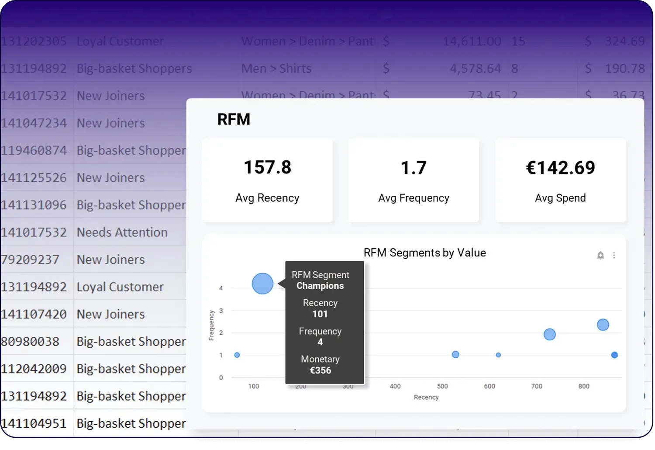Viewport: 655px width, 450px height.
Task: Click customer ID '119460874' cell
Action: tap(34, 150)
